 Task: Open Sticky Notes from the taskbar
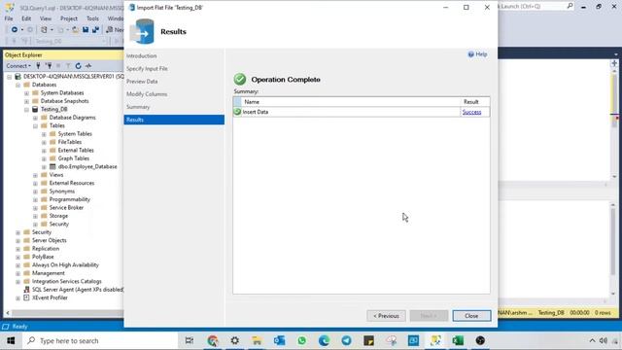pyautogui.click(x=368, y=341)
